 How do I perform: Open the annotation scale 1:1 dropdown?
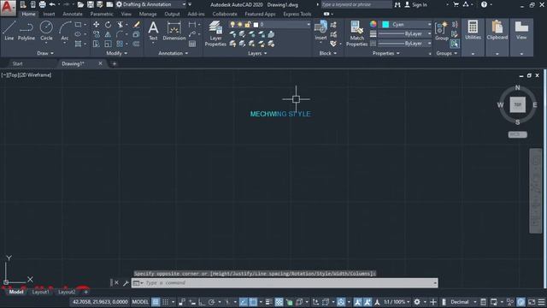(x=397, y=302)
